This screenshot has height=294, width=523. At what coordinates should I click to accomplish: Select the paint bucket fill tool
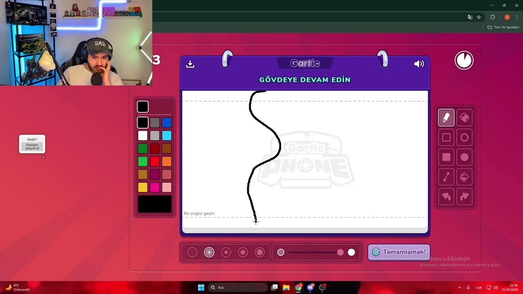[x=464, y=177]
